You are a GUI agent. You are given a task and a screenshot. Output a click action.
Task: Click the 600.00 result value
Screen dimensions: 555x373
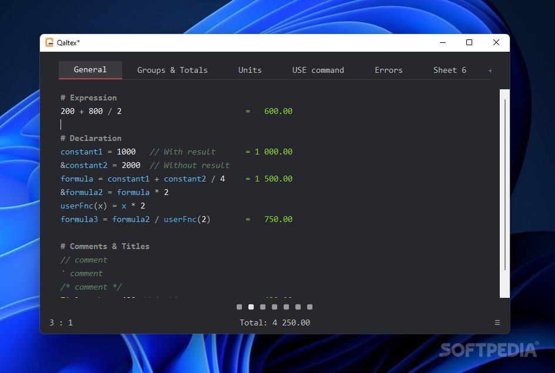click(x=278, y=111)
